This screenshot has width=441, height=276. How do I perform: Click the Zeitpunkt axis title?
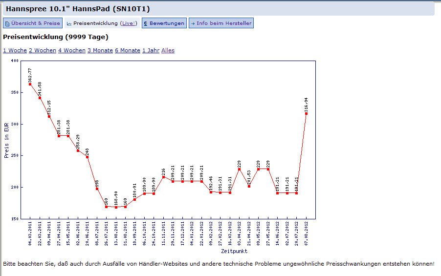(234, 251)
